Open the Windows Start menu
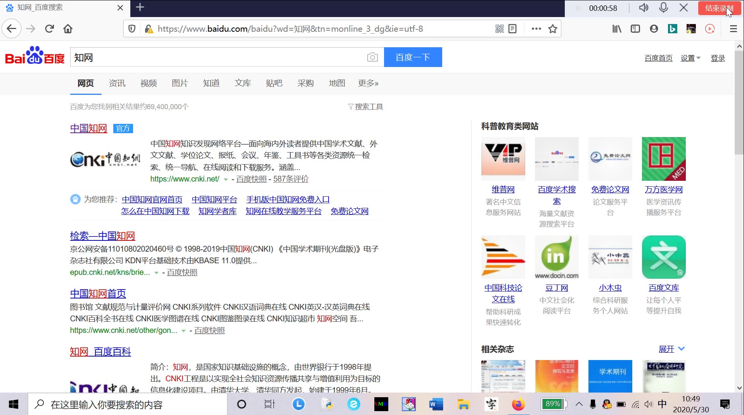The width and height of the screenshot is (744, 415). coord(14,404)
